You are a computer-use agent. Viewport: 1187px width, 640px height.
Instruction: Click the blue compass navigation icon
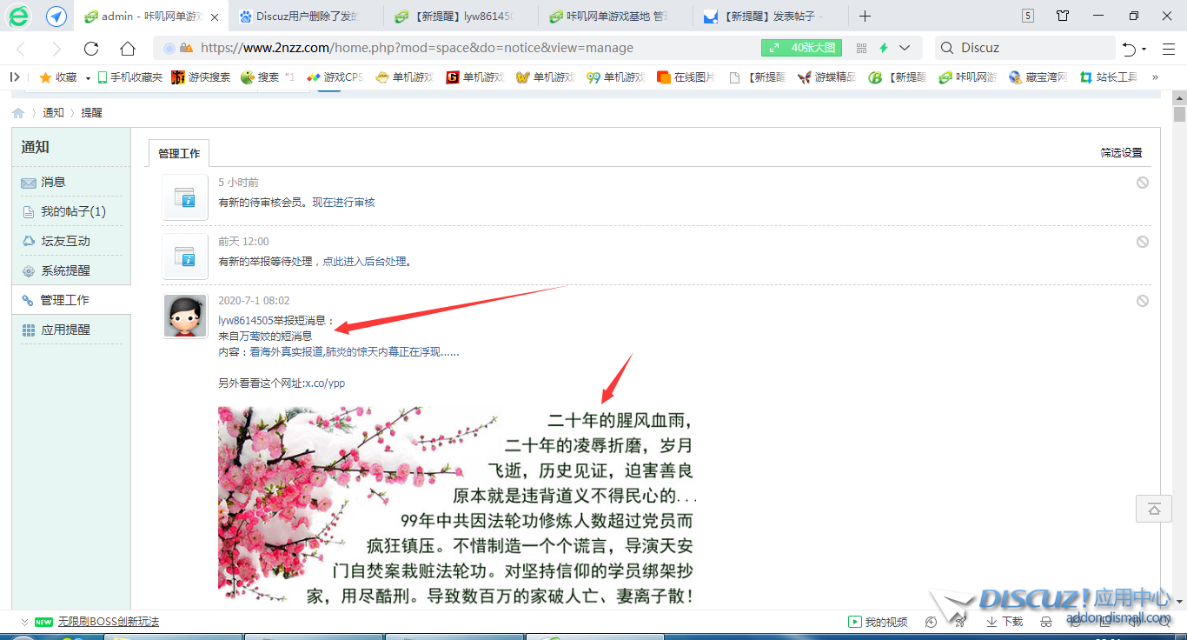[x=56, y=17]
